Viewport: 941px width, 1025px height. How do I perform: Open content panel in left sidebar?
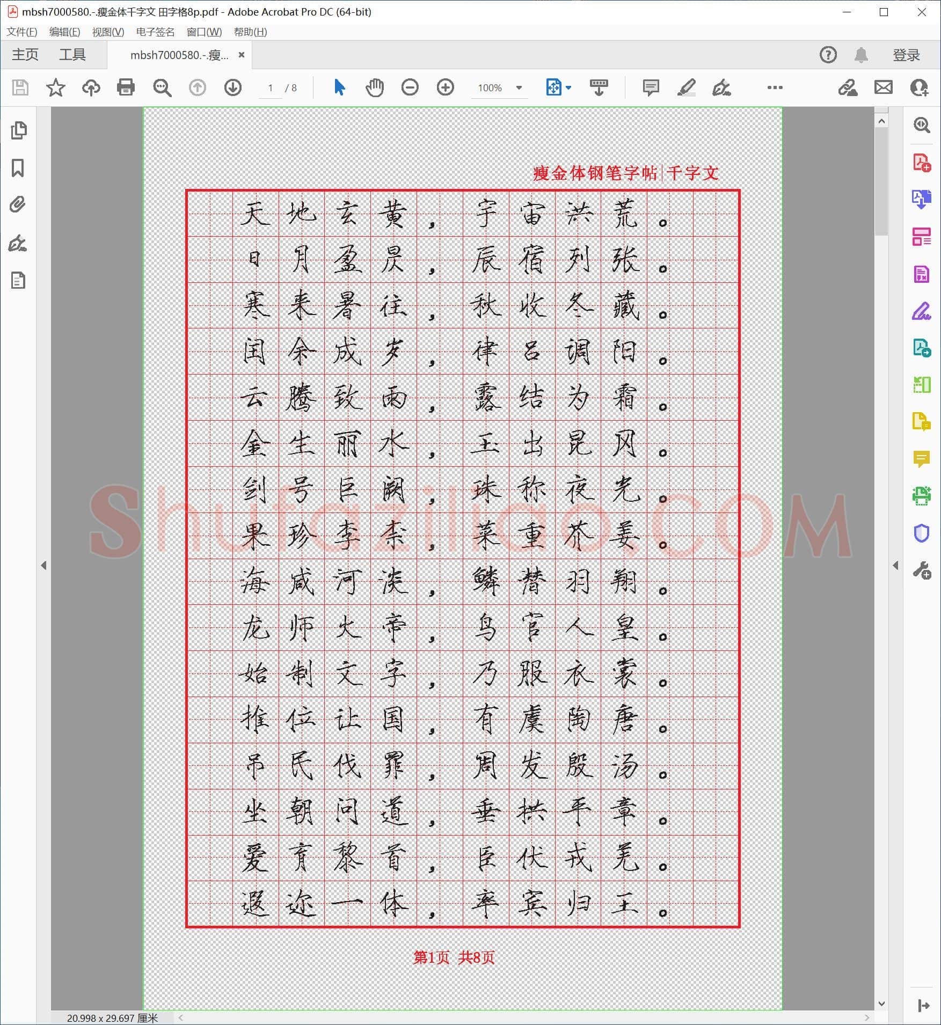click(x=18, y=281)
